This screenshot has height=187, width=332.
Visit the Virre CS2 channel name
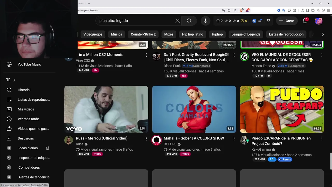click(83, 61)
